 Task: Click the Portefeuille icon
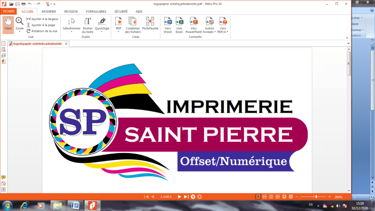click(x=150, y=25)
